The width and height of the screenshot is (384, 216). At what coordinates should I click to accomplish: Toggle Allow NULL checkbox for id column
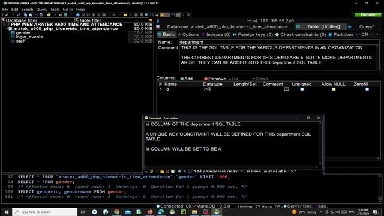(x=334, y=89)
